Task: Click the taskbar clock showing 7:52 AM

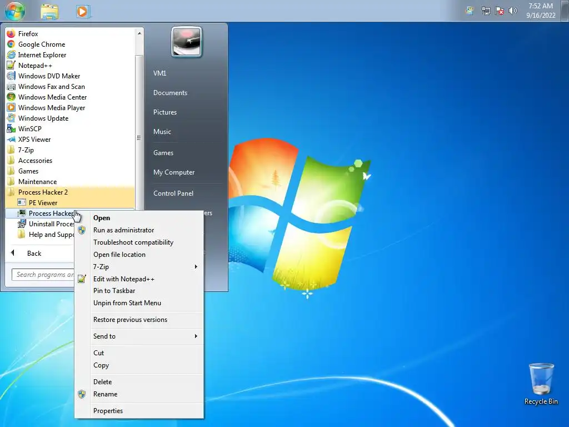Action: pyautogui.click(x=541, y=11)
